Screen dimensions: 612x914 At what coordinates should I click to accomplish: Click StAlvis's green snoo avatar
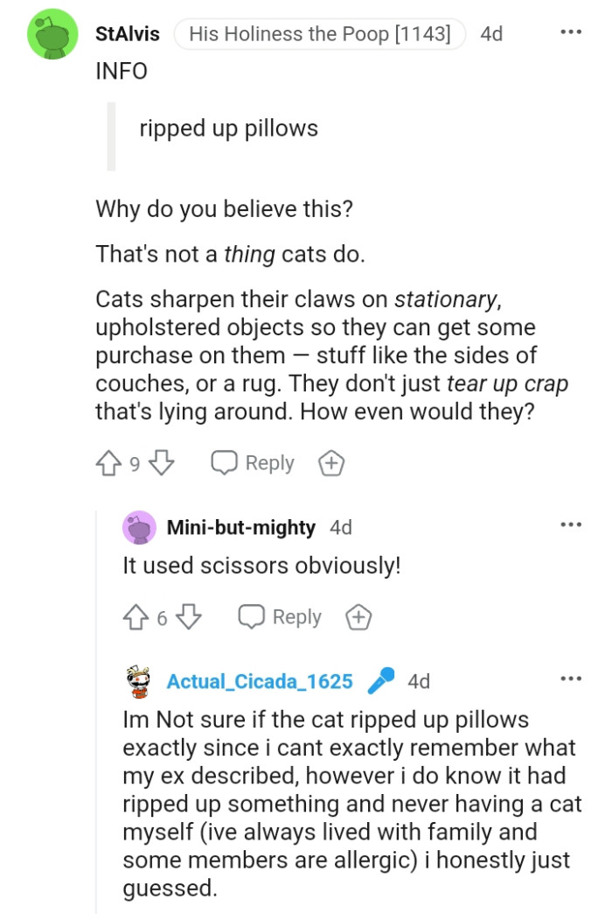coord(52,33)
